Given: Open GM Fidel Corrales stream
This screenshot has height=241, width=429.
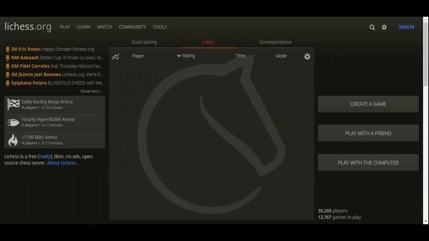Looking at the screenshot, I should pos(57,66).
